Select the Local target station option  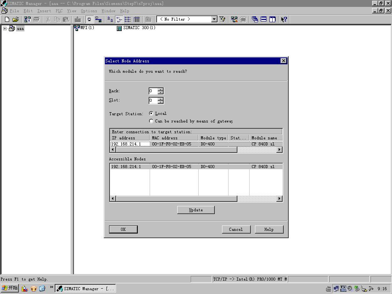pyautogui.click(x=151, y=113)
